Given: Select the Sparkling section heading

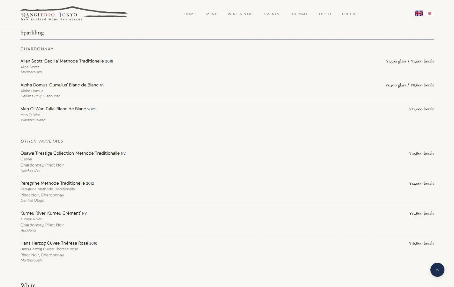Looking at the screenshot, I should click(32, 33).
